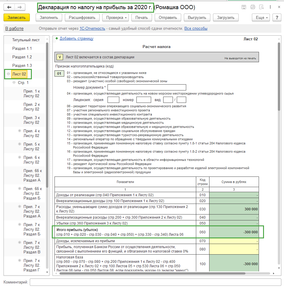The width and height of the screenshot is (284, 287).
Task: Toggle the Лист 02 inclusion checkbox
Action: pyautogui.click(x=60, y=57)
